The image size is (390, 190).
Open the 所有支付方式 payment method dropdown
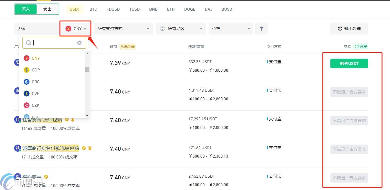click(123, 28)
